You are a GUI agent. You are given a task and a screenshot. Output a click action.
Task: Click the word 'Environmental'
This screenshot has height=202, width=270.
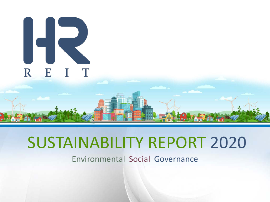tap(98, 159)
